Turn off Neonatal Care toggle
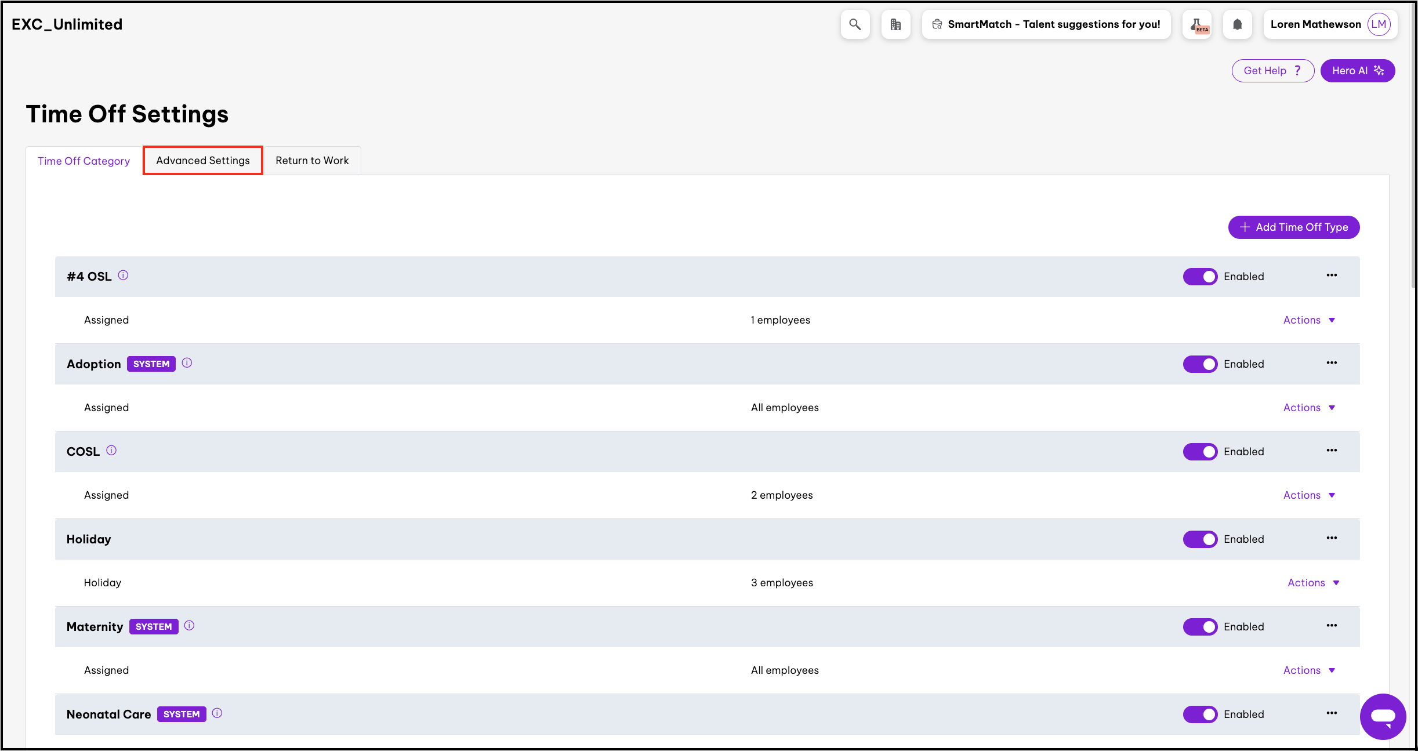 tap(1200, 714)
